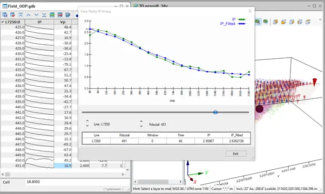Decrement the Line stepper down arrow

coord(87,126)
